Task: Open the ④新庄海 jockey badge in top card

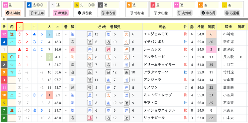Action: (36, 13)
